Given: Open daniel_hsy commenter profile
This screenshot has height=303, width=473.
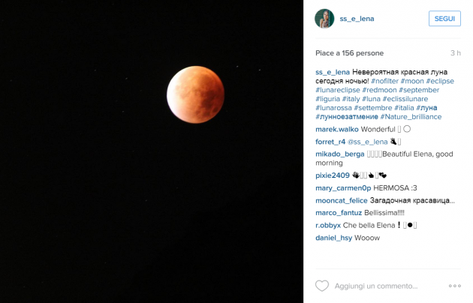Looking at the screenshot, I should pyautogui.click(x=333, y=238).
